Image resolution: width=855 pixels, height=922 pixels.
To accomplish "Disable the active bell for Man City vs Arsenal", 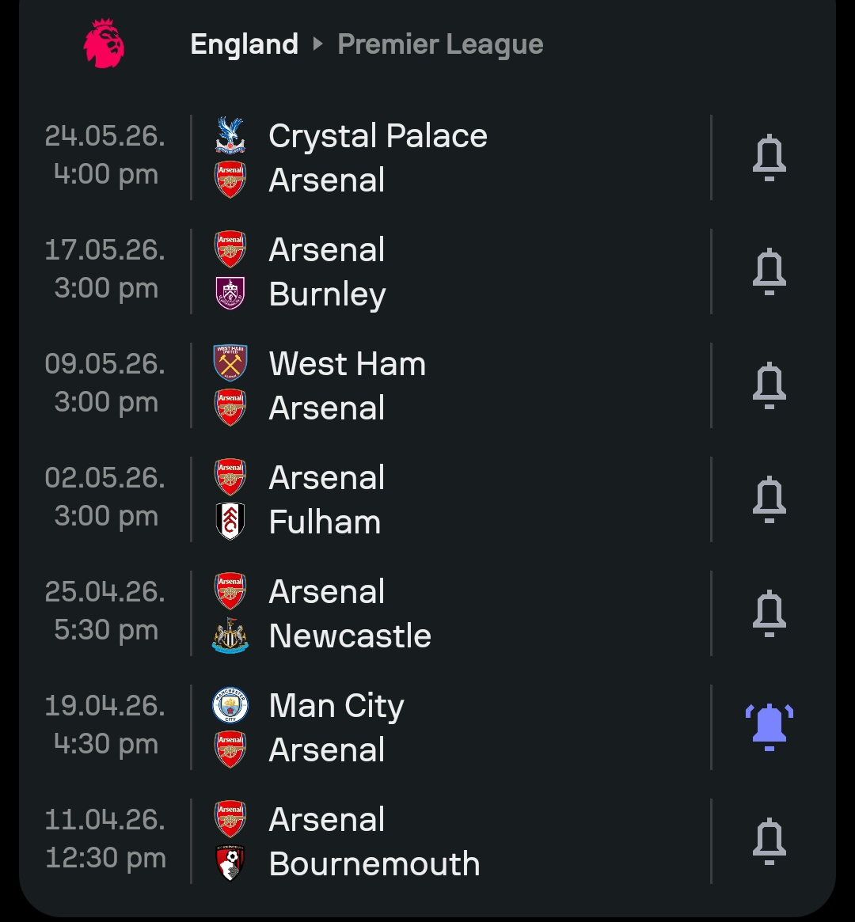I will pos(769,727).
